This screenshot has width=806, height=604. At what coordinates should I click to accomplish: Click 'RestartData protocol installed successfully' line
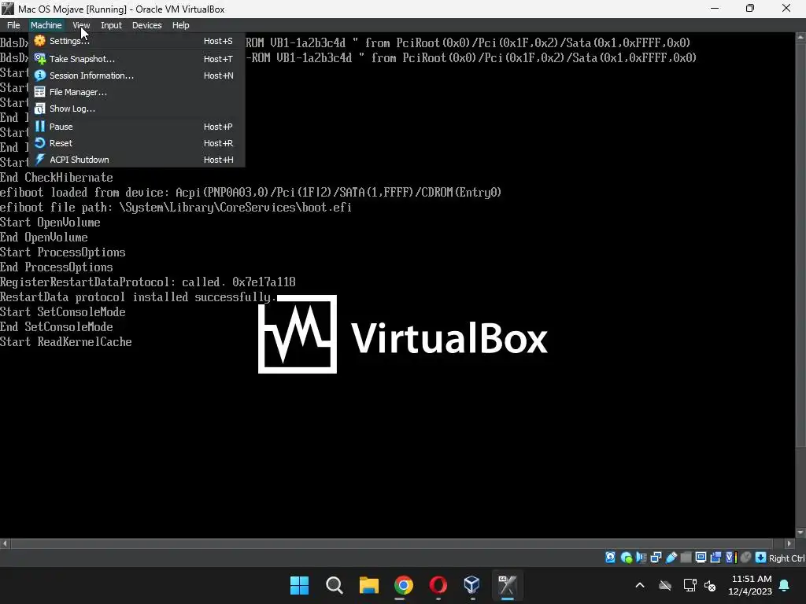(138, 297)
